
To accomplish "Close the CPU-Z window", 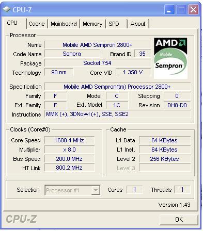I will coord(194,10).
